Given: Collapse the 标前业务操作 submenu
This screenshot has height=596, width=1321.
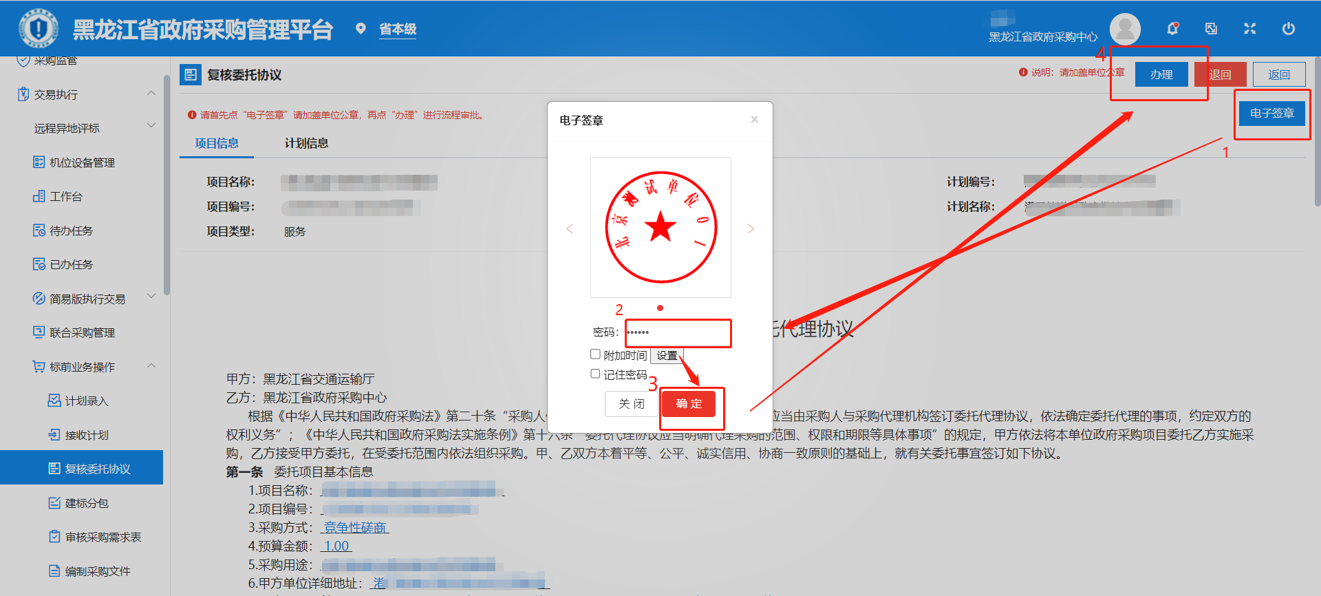Looking at the screenshot, I should 151,365.
